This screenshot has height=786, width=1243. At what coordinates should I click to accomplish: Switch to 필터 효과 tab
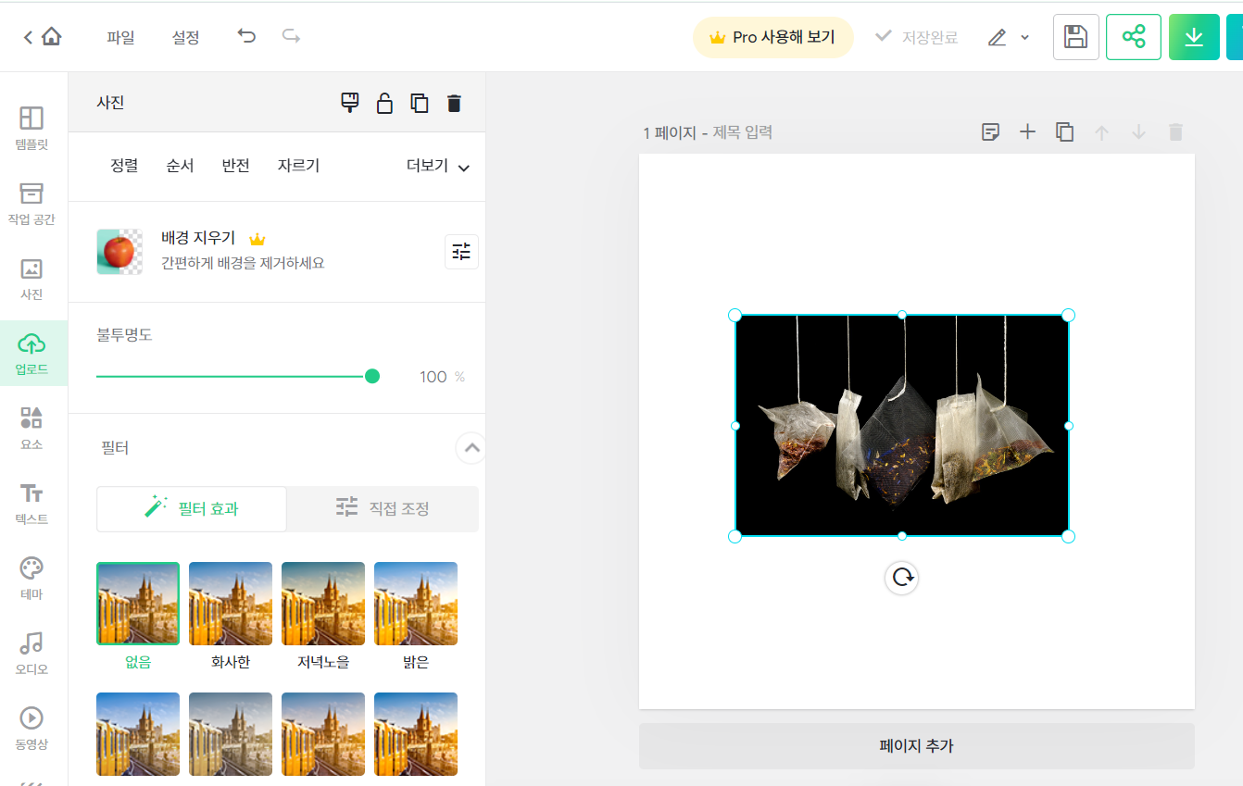click(x=192, y=508)
